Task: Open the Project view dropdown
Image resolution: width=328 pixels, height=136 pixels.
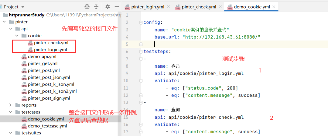Action: click(x=22, y=7)
